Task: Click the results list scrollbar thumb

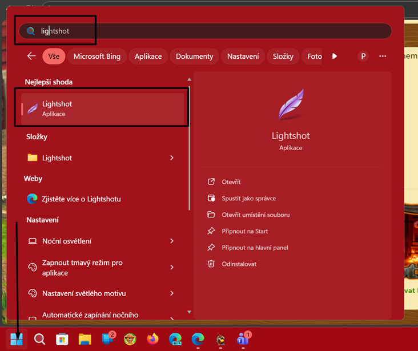Action: coord(189,148)
